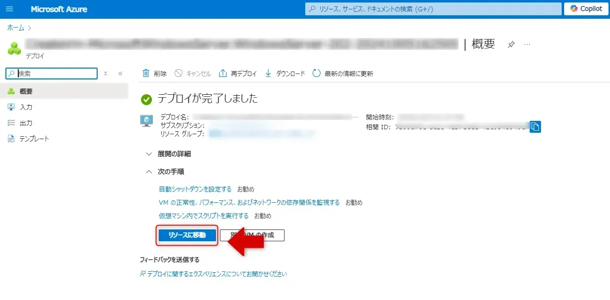Image resolution: width=610 pixels, height=300 pixels.
Task: Expand the 展開の詳細 section
Action: point(168,154)
